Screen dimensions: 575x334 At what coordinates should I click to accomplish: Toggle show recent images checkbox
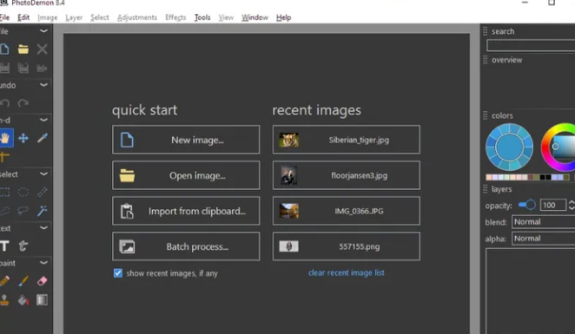point(118,273)
